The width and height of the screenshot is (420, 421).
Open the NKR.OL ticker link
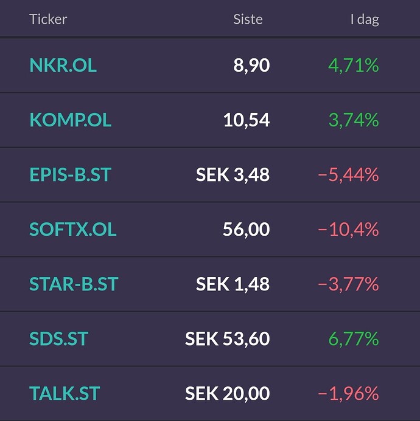click(63, 65)
